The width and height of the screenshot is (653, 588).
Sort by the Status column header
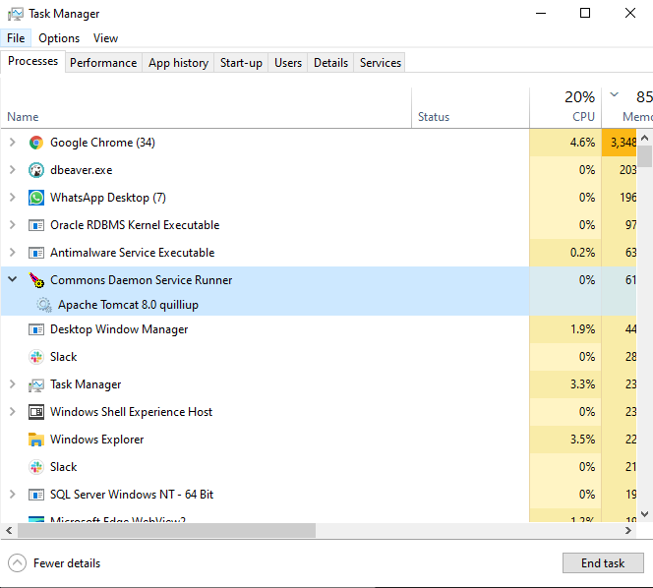(x=471, y=107)
